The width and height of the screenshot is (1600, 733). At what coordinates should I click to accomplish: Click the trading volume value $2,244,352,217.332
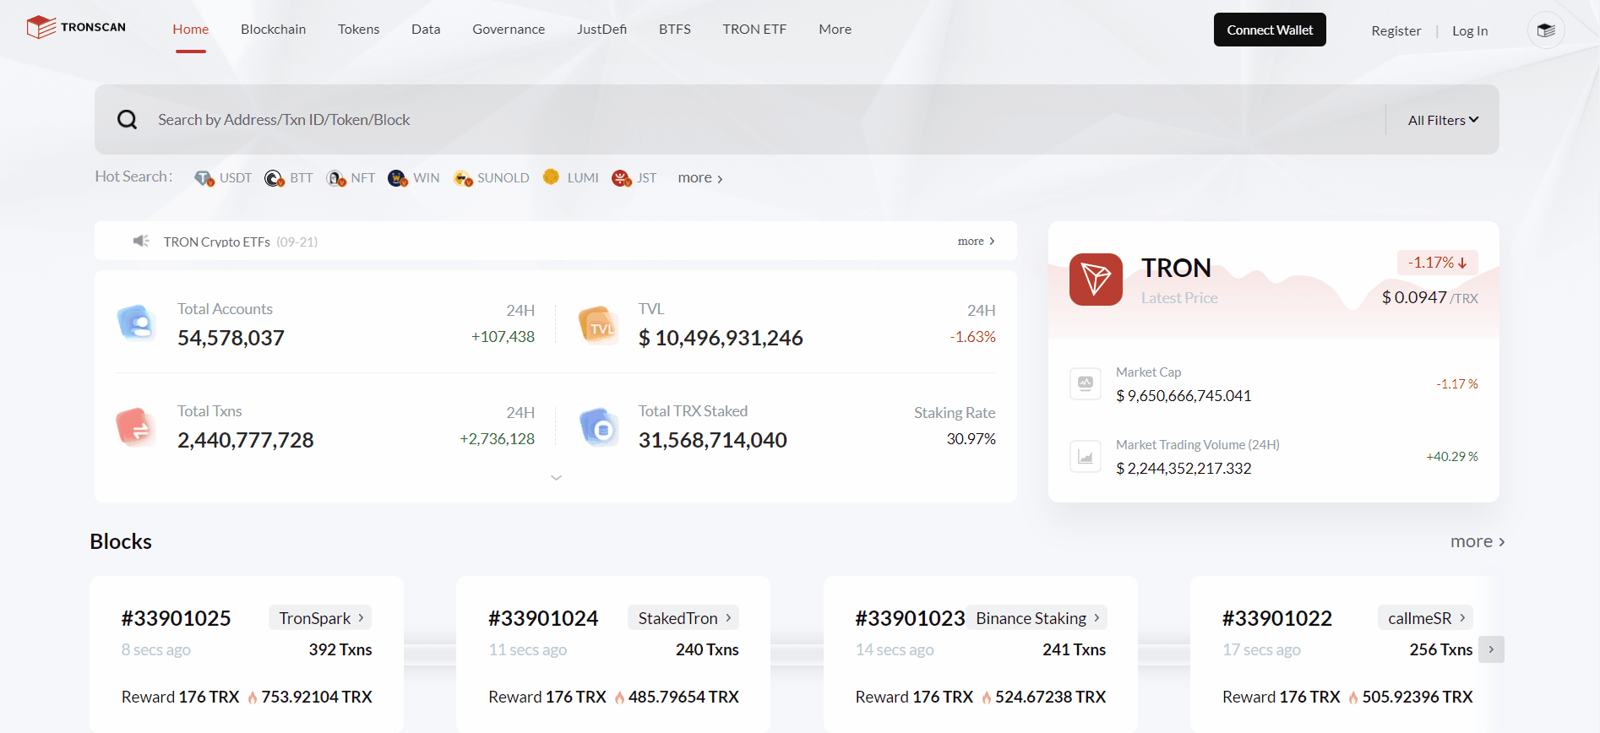click(1184, 469)
